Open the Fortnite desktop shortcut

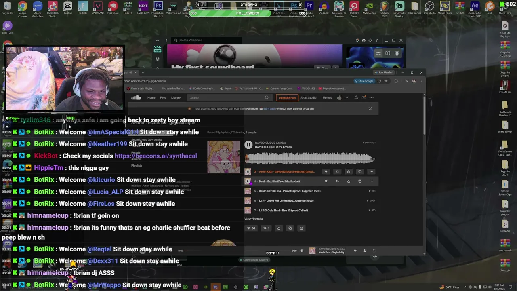click(83, 8)
